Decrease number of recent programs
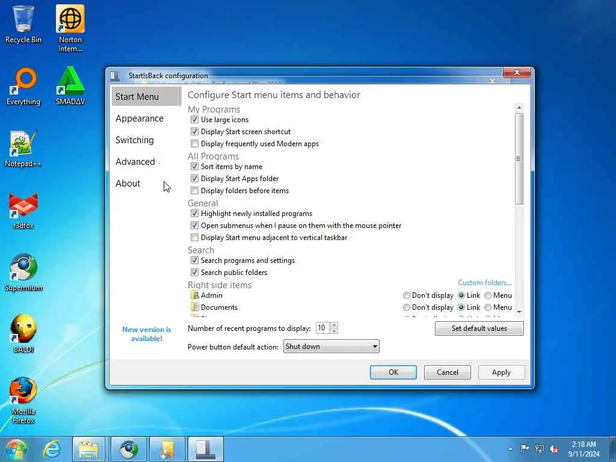This screenshot has height=462, width=616. [334, 331]
